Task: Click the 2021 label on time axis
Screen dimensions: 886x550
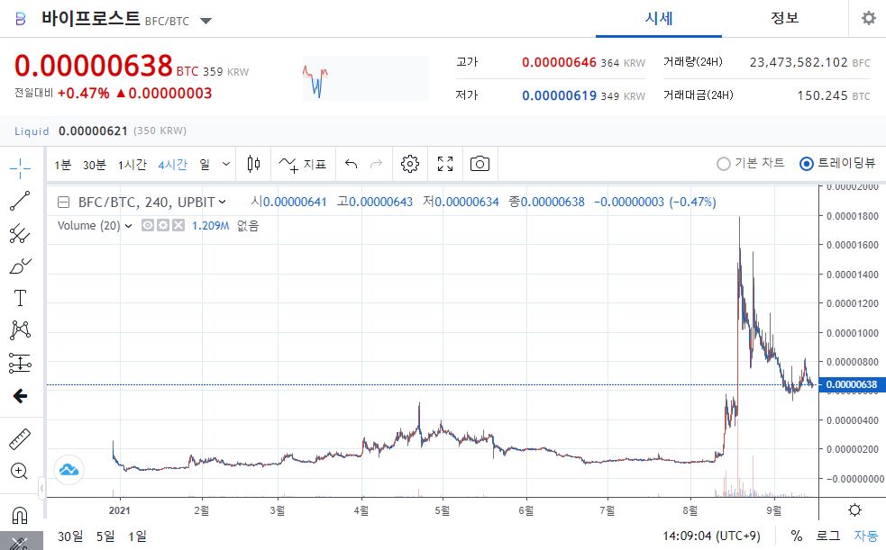Action: coord(119,510)
